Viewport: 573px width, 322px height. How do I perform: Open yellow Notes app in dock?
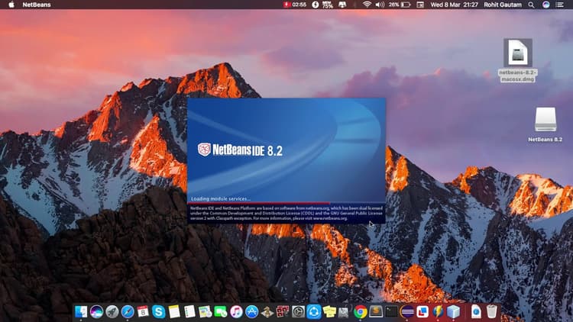click(174, 312)
